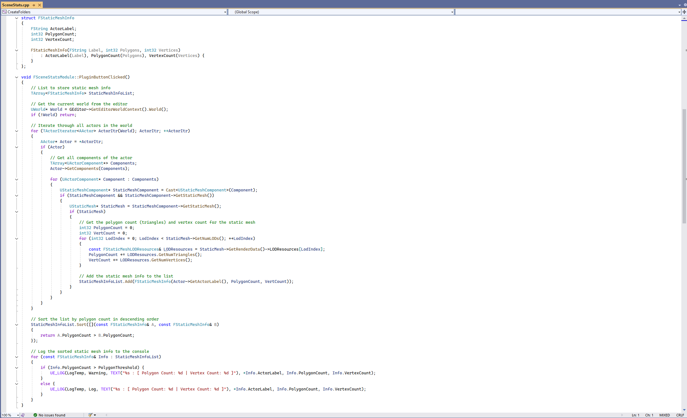Click the Ch: 1 column indicator

pyautogui.click(x=649, y=415)
